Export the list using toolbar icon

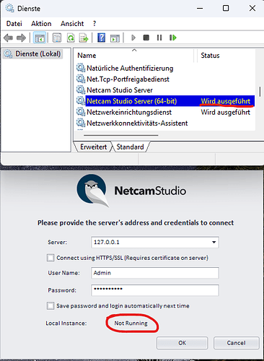click(x=84, y=38)
